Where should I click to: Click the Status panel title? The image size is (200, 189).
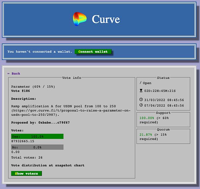[x=163, y=78]
